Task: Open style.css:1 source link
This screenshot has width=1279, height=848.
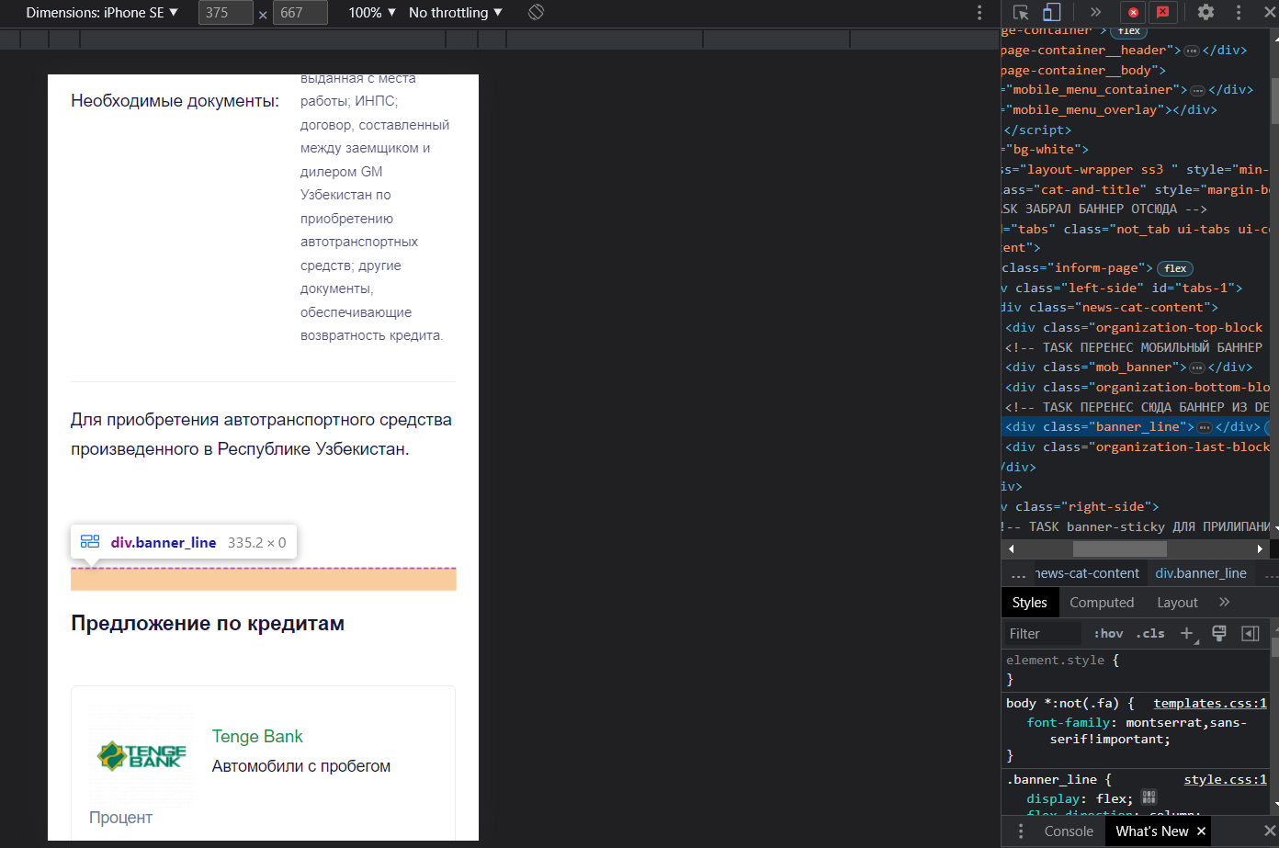Action: point(1225,780)
